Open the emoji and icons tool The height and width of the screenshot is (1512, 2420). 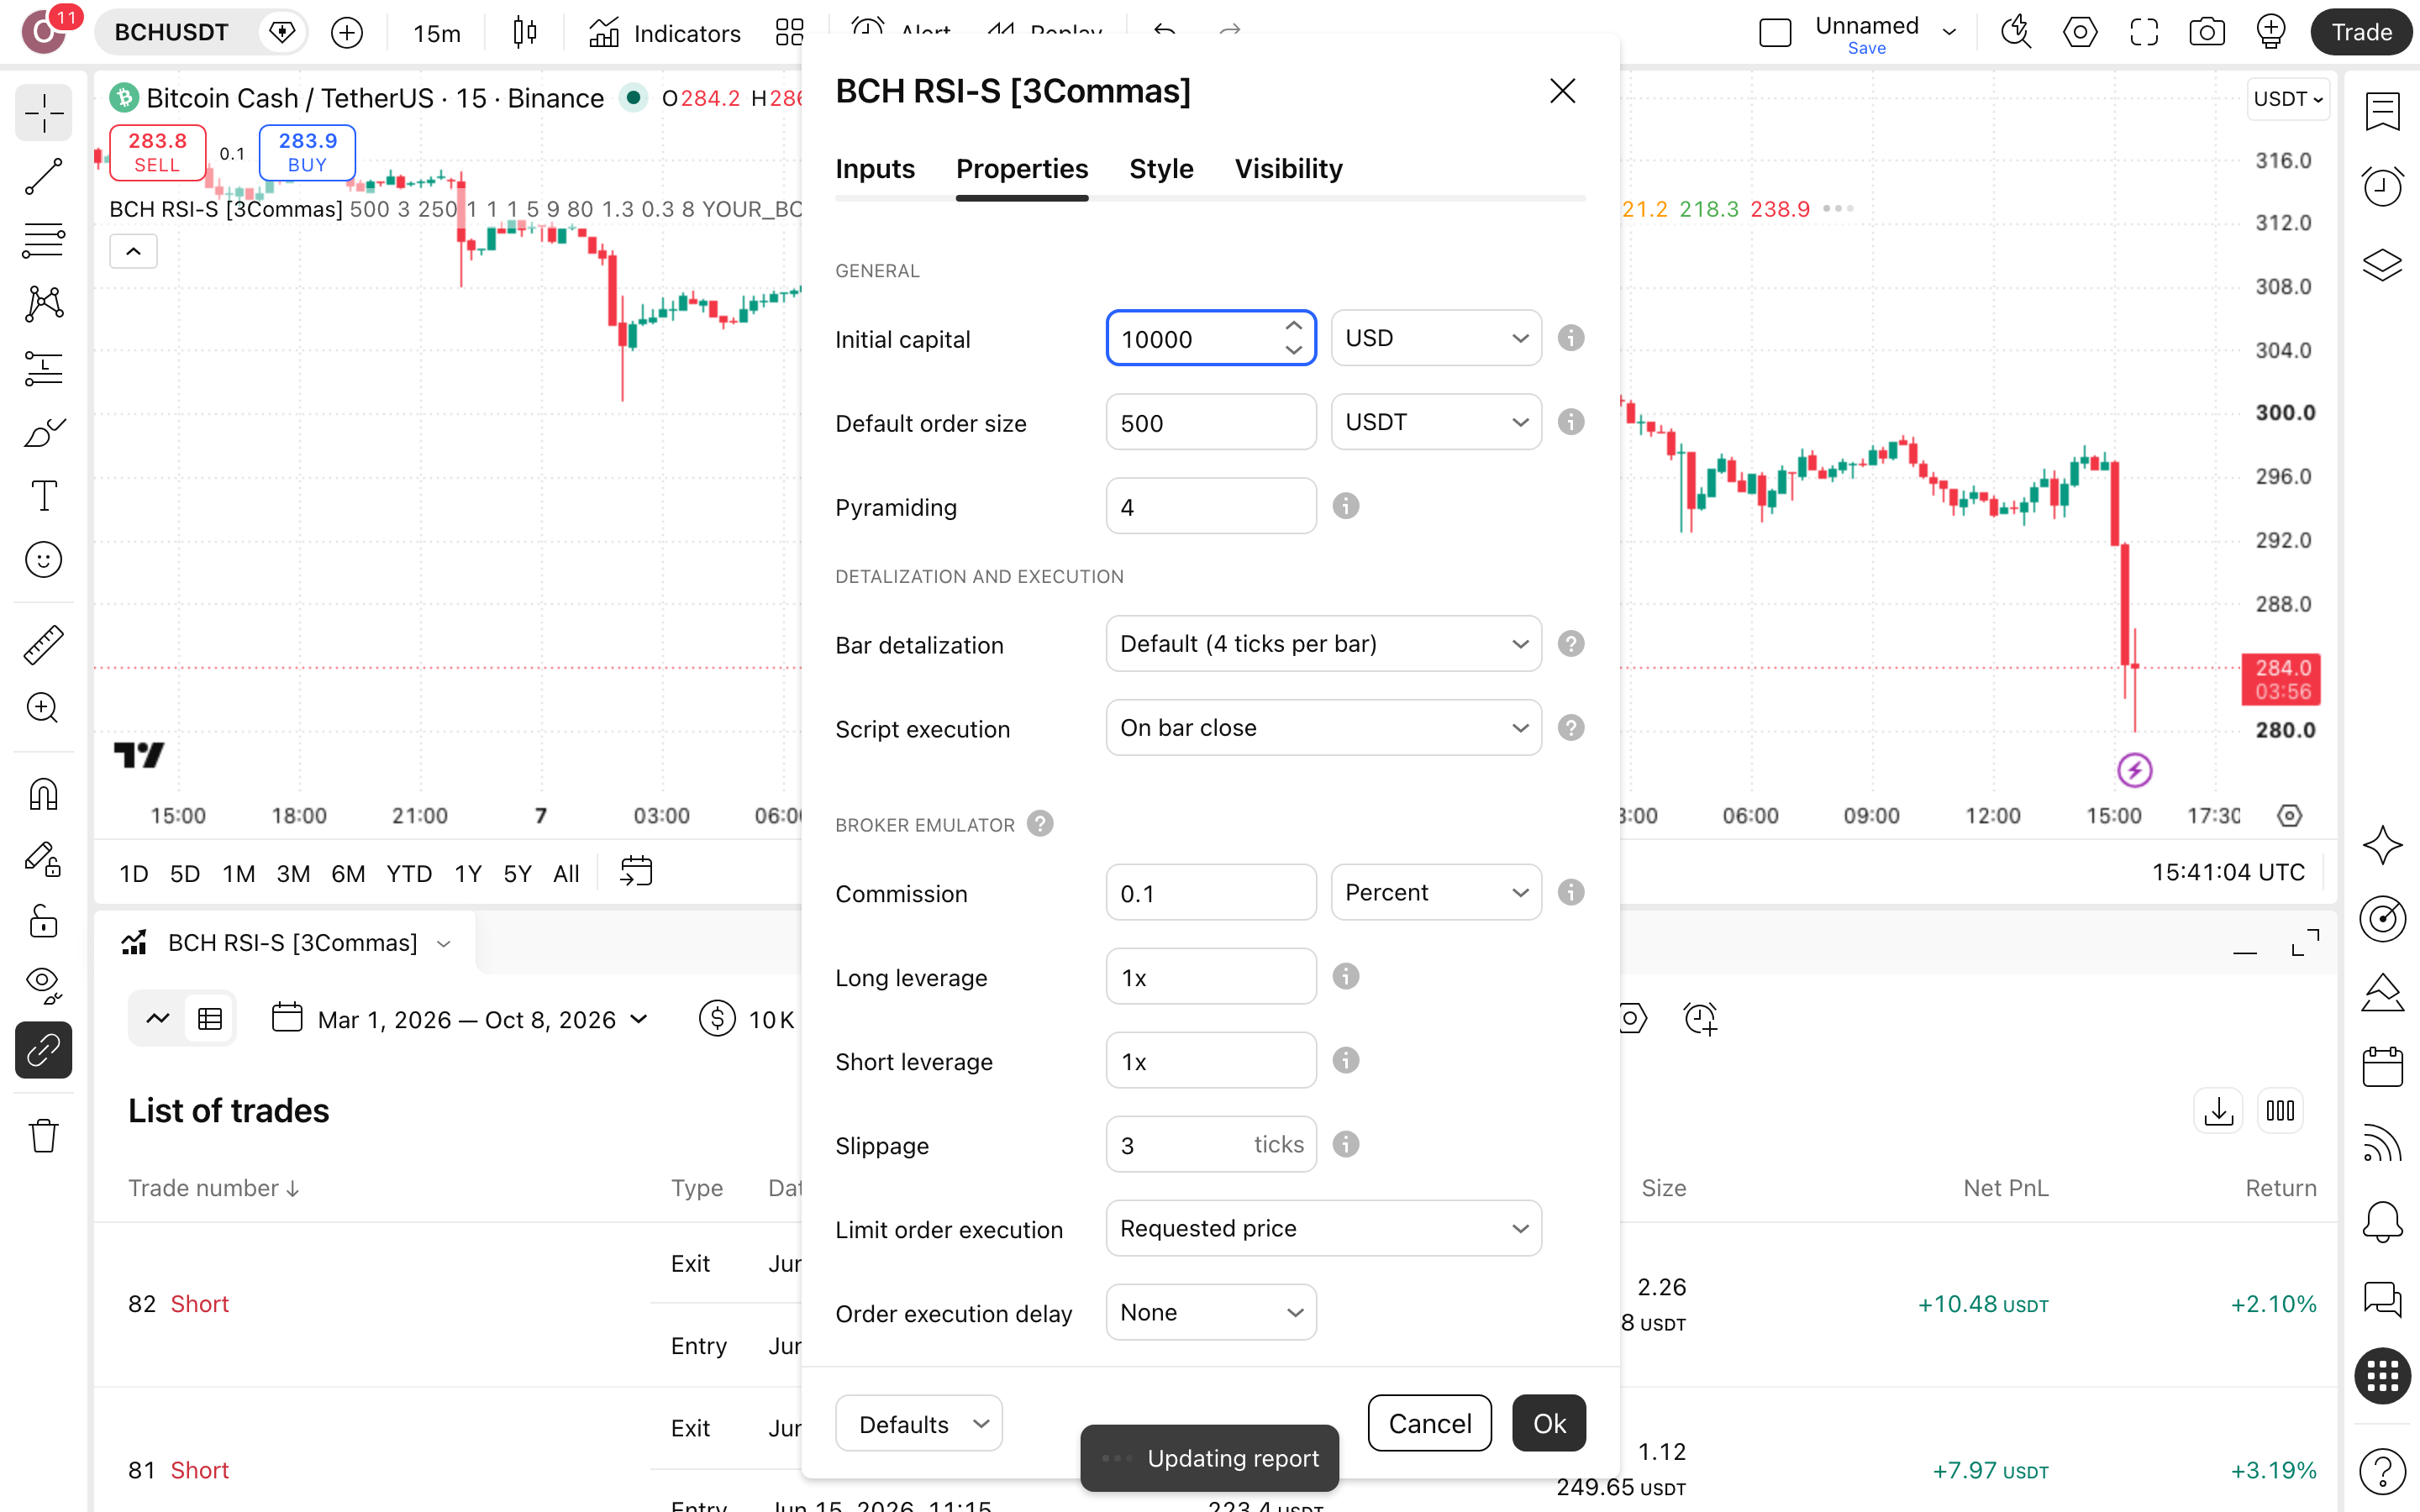(43, 560)
